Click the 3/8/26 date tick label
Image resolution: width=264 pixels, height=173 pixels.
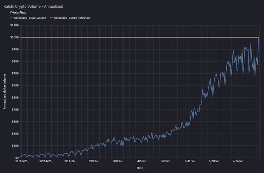(x=118, y=161)
